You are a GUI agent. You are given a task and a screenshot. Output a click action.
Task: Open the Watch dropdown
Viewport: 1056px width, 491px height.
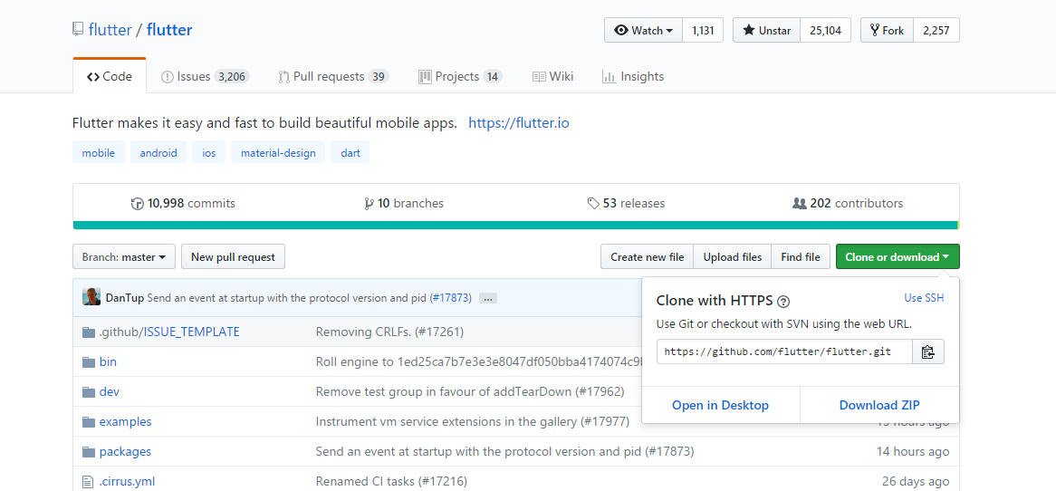click(644, 30)
